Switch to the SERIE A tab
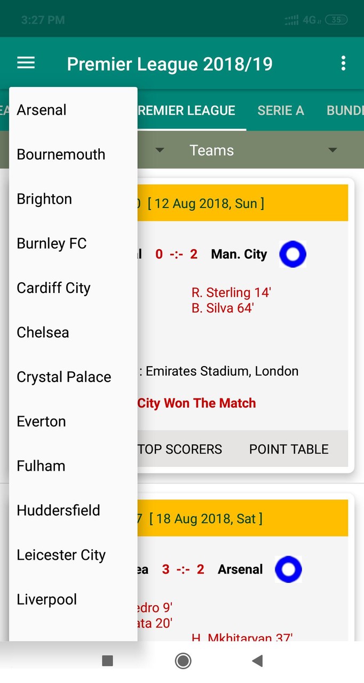This screenshot has width=364, height=683. tap(281, 110)
